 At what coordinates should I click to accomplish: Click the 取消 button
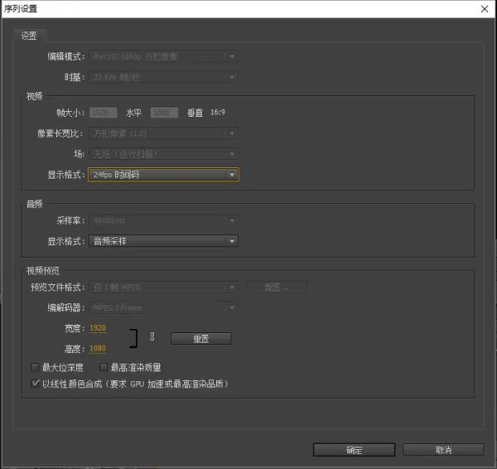click(x=443, y=450)
